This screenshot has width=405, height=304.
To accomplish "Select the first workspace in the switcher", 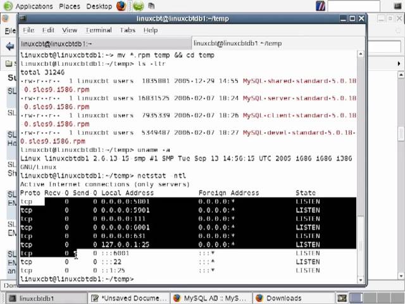I will [x=356, y=298].
